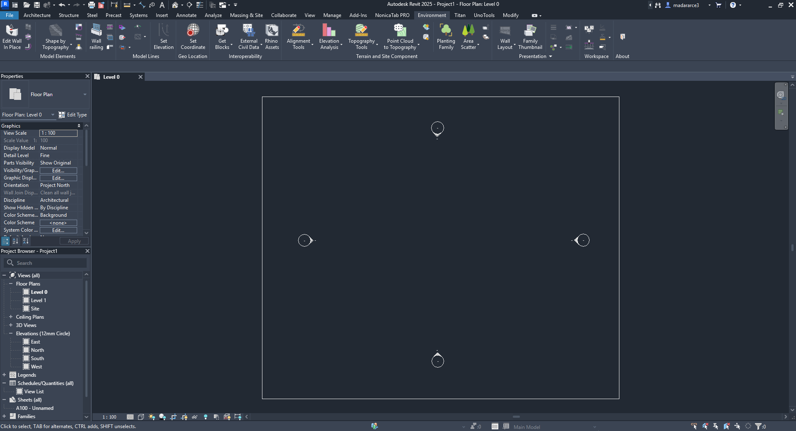This screenshot has width=796, height=431.
Task: Click the System Color Schemes Edit button
Action: tap(58, 230)
